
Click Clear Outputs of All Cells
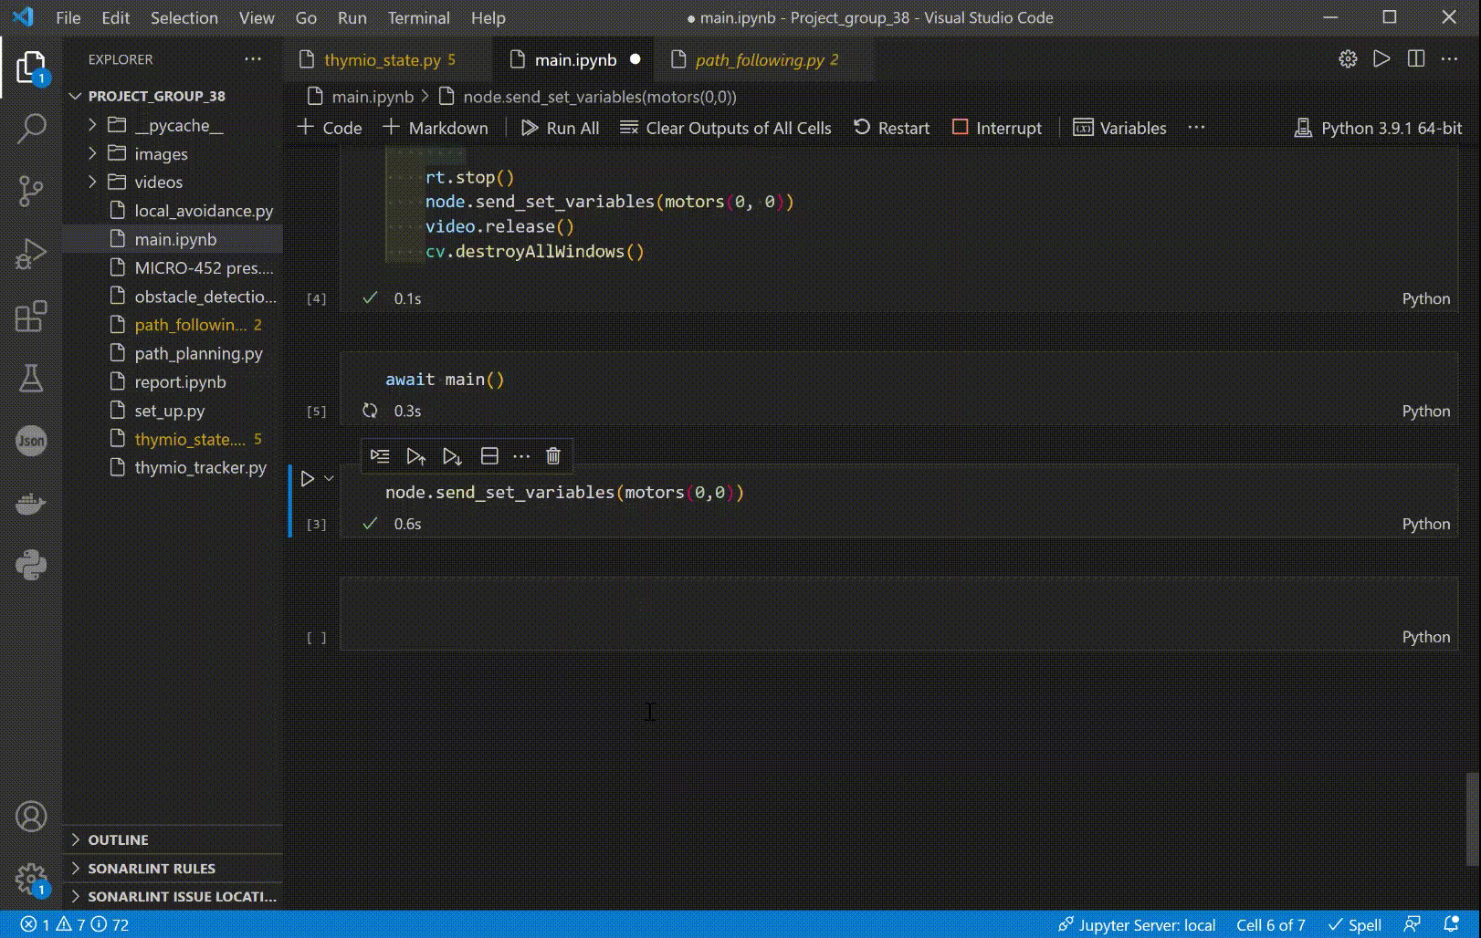726,128
